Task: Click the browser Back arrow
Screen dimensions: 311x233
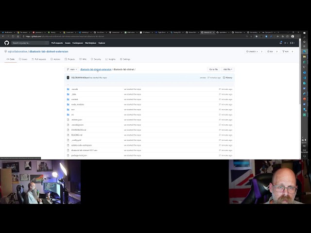Action: (3, 36)
